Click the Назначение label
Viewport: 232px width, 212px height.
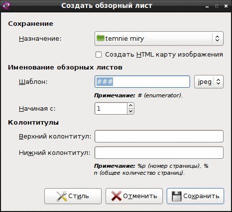[40, 39]
